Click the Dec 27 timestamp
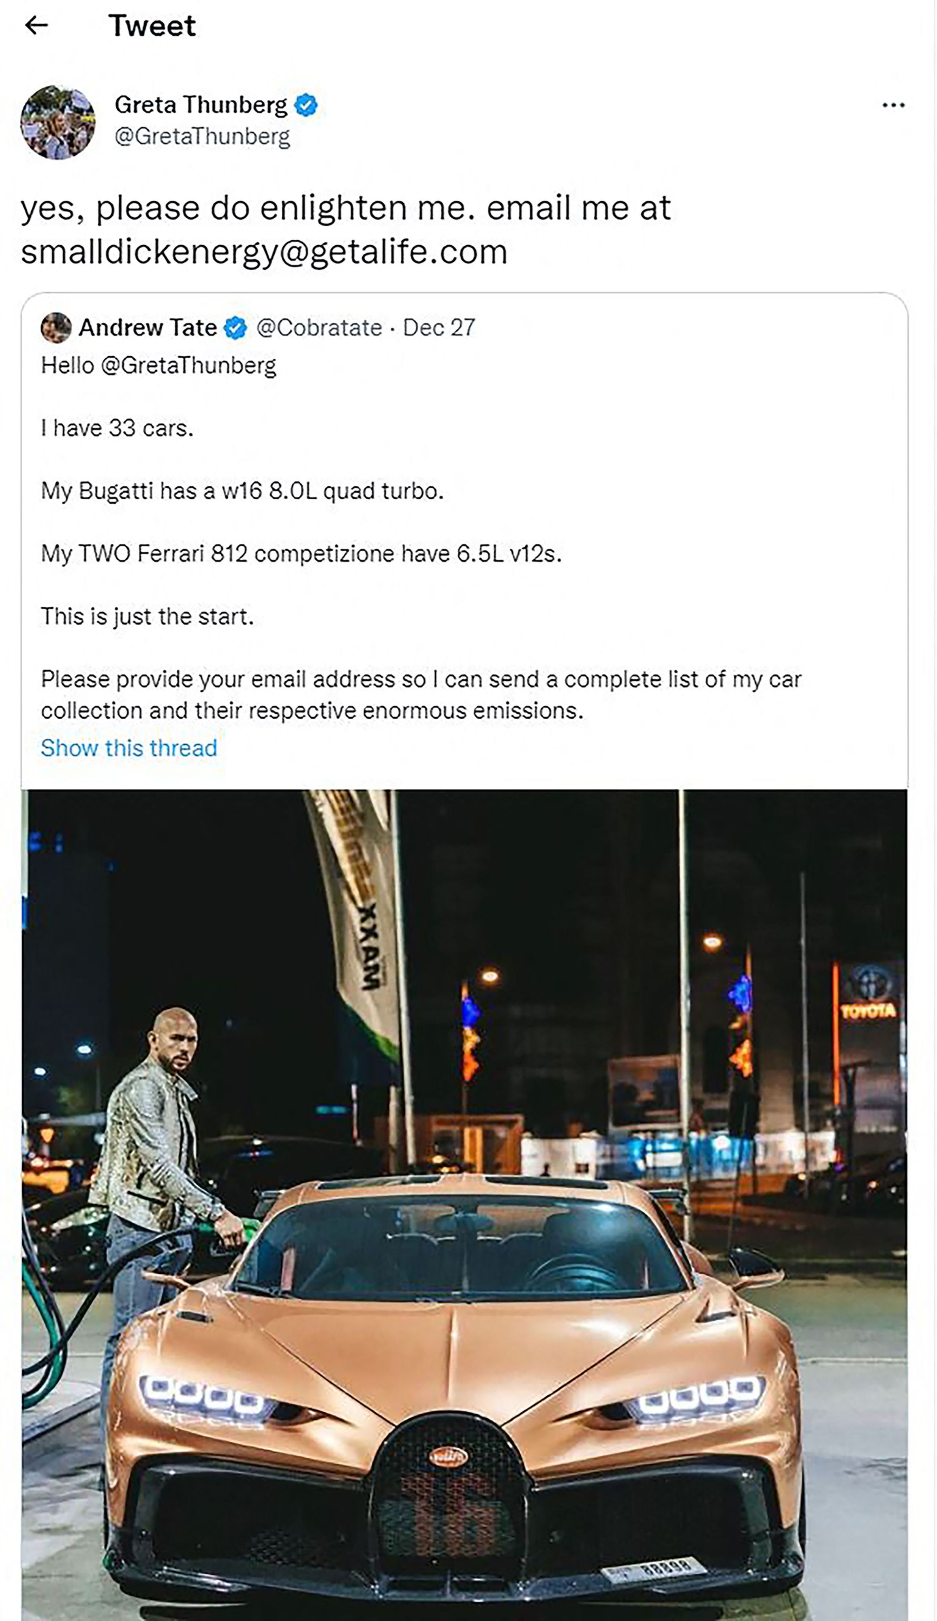This screenshot has width=937, height=1621. 439,328
